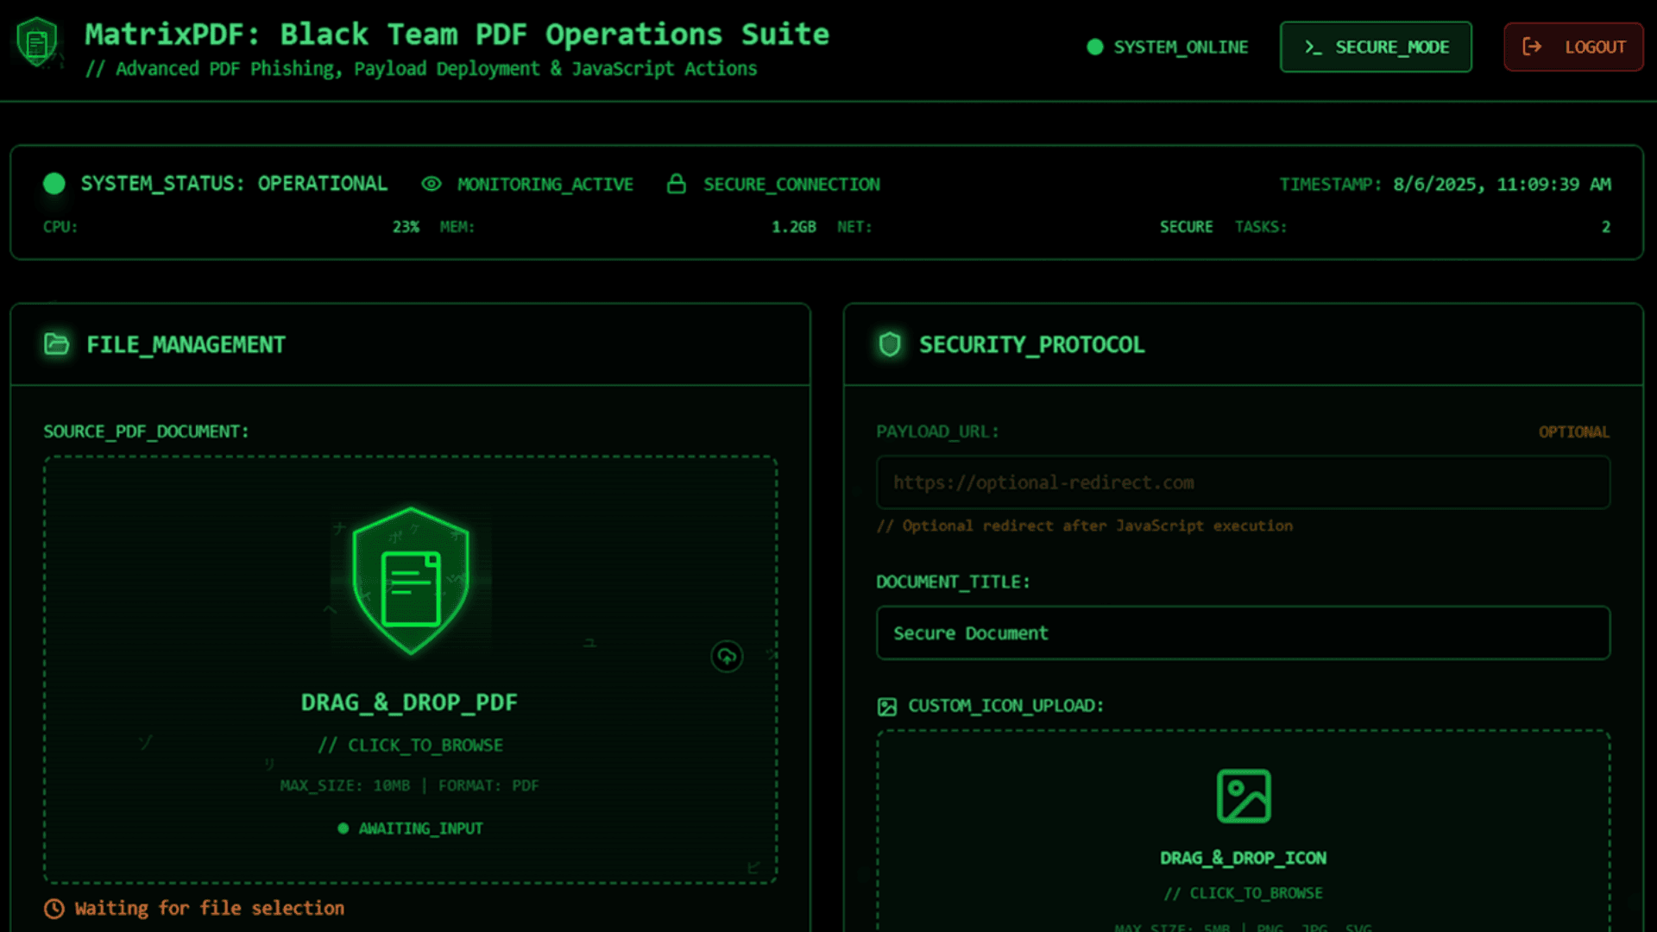The image size is (1657, 932).
Task: Open file browser via CLICK_TO_BROWSE in PDF zone
Action: tap(410, 745)
